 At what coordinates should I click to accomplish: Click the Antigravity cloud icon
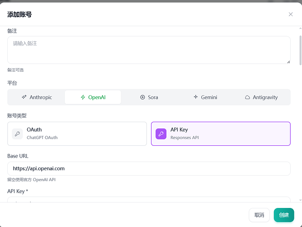(247, 98)
